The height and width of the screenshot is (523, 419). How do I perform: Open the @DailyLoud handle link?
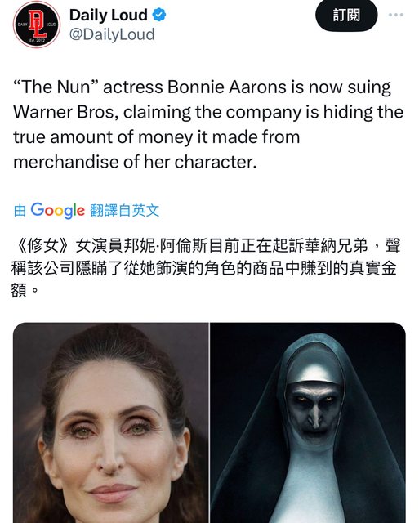pos(112,34)
